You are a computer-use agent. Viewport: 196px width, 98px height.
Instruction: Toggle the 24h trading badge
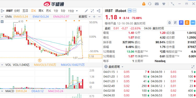(x=134, y=11)
